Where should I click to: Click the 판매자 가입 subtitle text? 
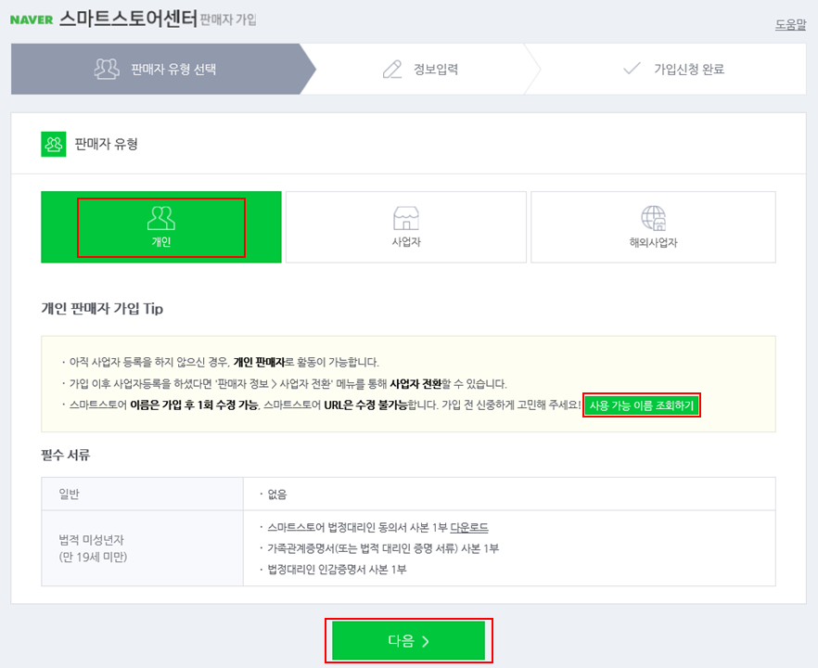228,19
